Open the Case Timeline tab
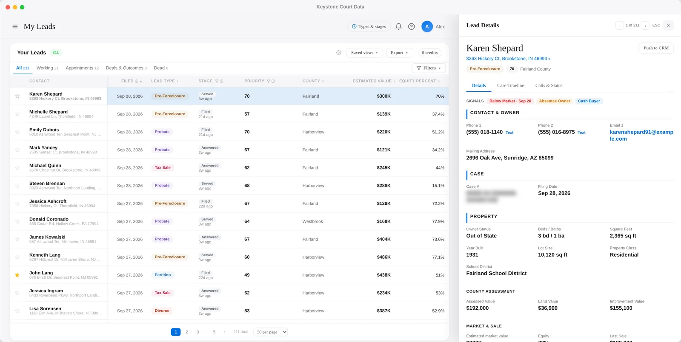 pos(510,85)
